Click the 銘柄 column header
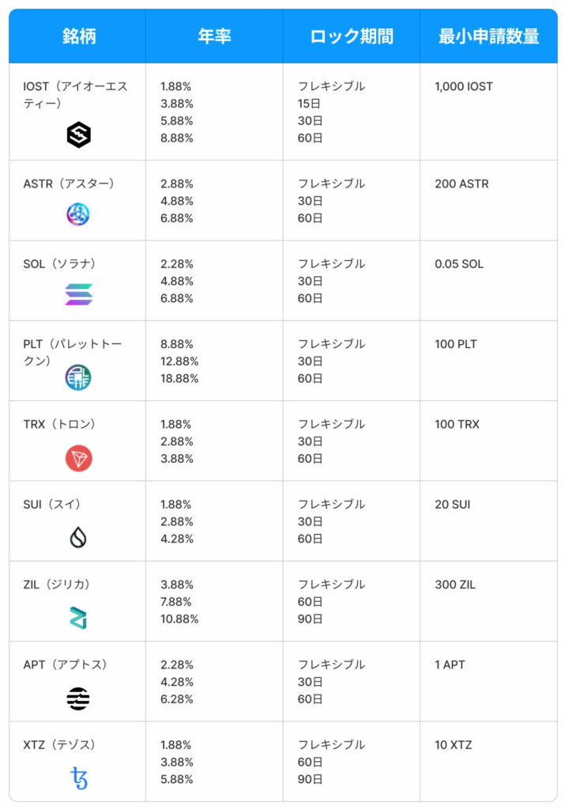The width and height of the screenshot is (565, 810). point(78,36)
